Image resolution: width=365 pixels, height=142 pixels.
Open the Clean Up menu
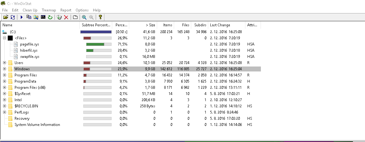(x=30, y=10)
